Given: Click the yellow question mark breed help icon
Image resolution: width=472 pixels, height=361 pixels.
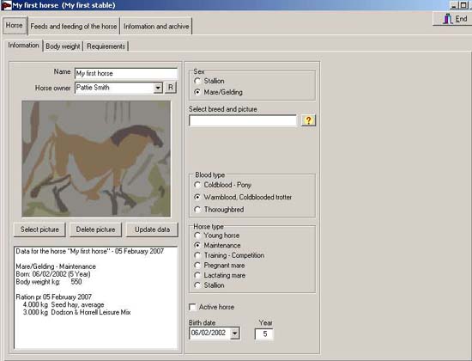Looking at the screenshot, I should pyautogui.click(x=308, y=120).
